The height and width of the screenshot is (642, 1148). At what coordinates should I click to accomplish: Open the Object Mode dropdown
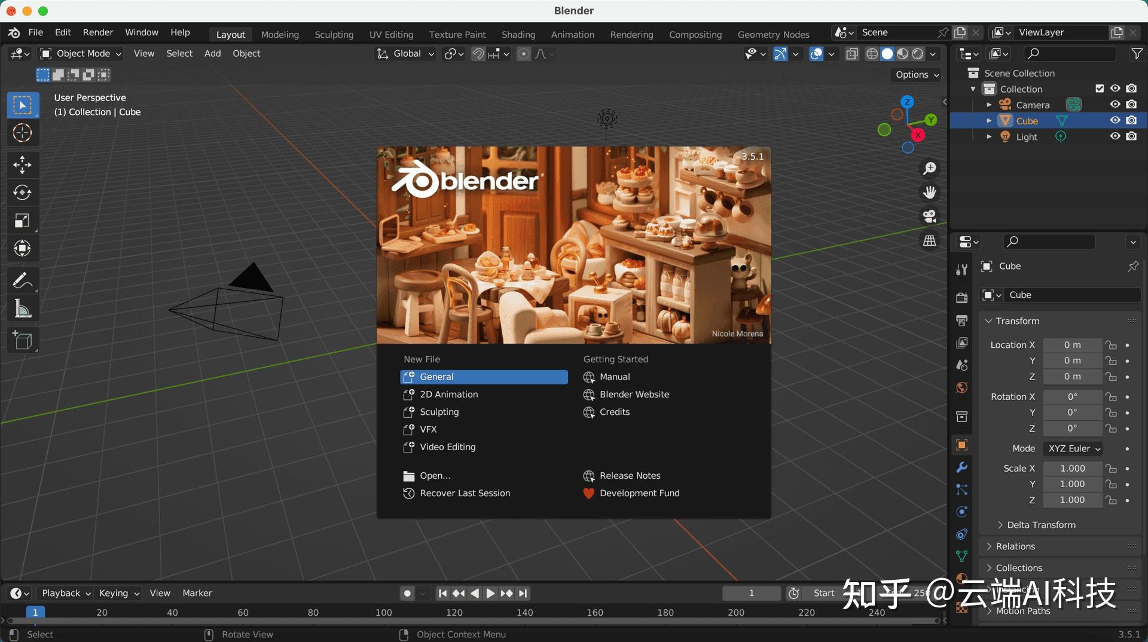80,53
